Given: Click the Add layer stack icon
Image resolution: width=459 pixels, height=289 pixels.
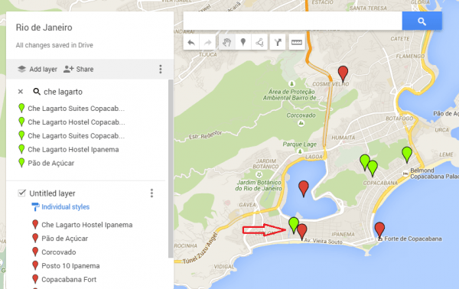Looking at the screenshot, I should coord(21,69).
